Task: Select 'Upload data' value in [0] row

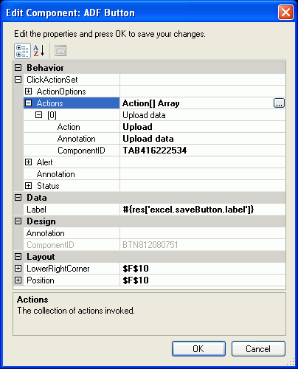Action: click(x=144, y=115)
